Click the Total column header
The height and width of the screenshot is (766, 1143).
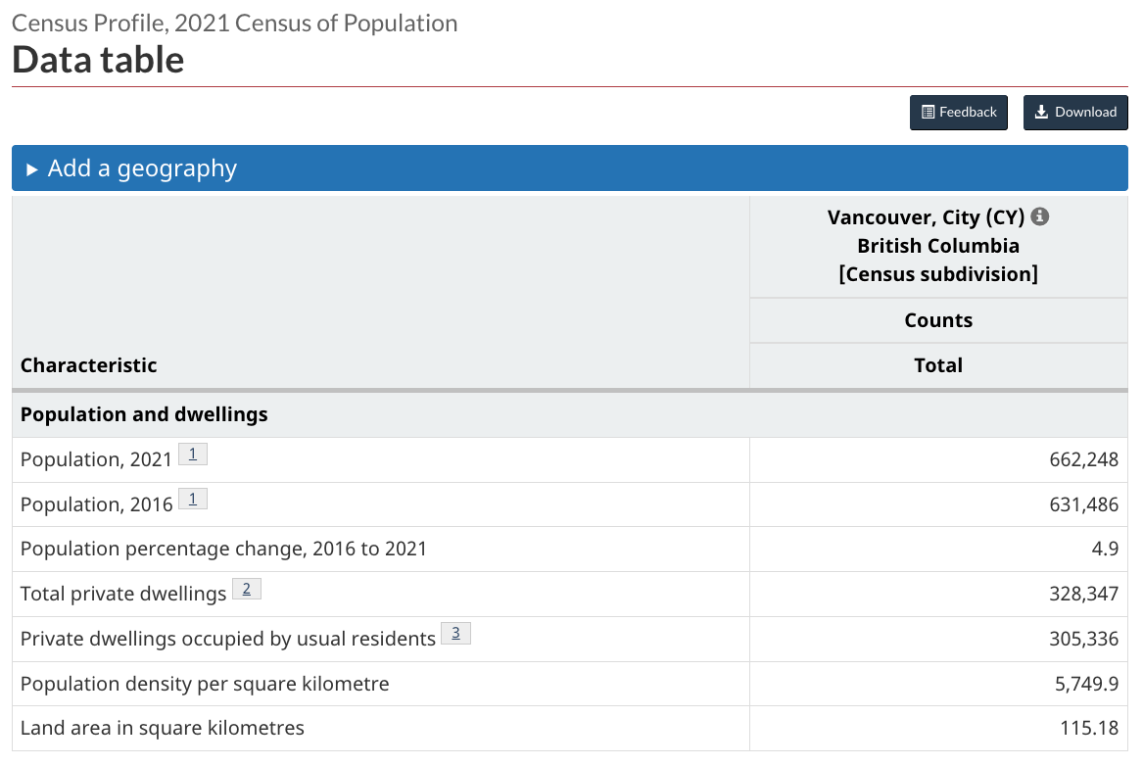938,366
